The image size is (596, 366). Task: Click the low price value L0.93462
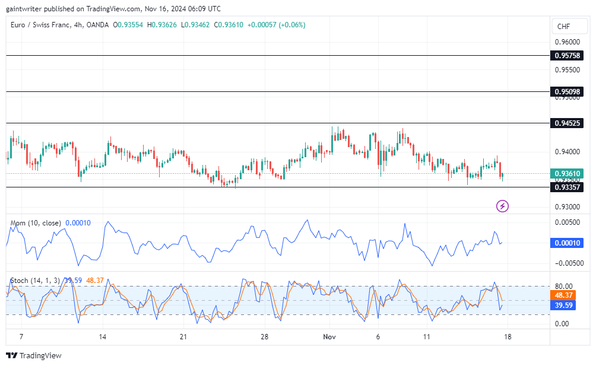195,25
